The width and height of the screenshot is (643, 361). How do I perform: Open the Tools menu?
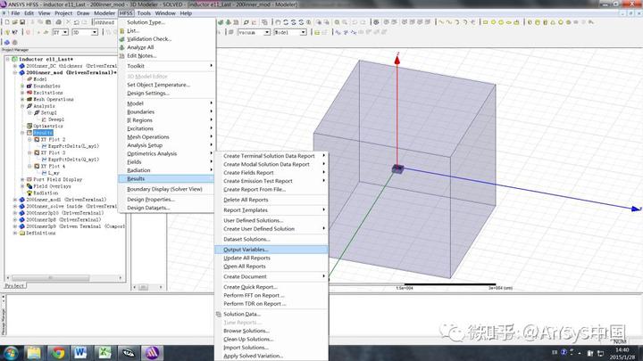pos(144,13)
